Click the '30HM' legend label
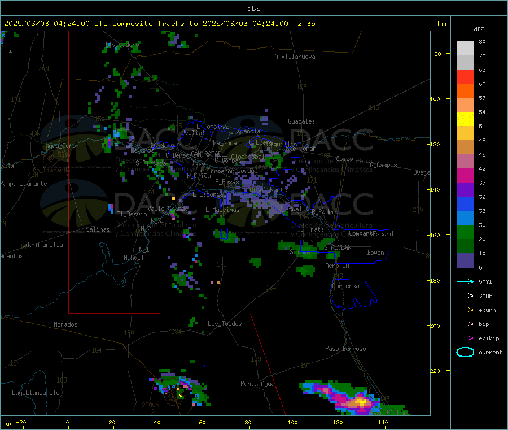The image size is (508, 430). 485,296
